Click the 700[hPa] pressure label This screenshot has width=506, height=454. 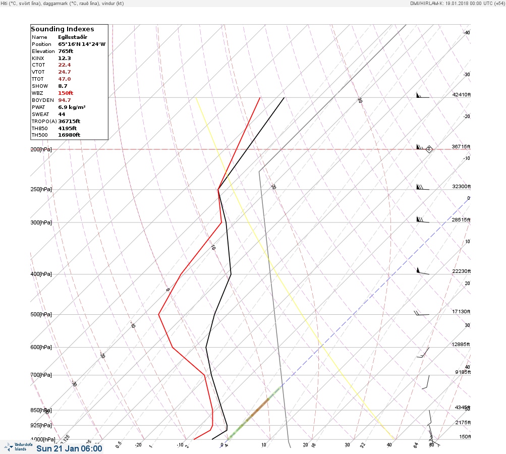pyautogui.click(x=41, y=375)
